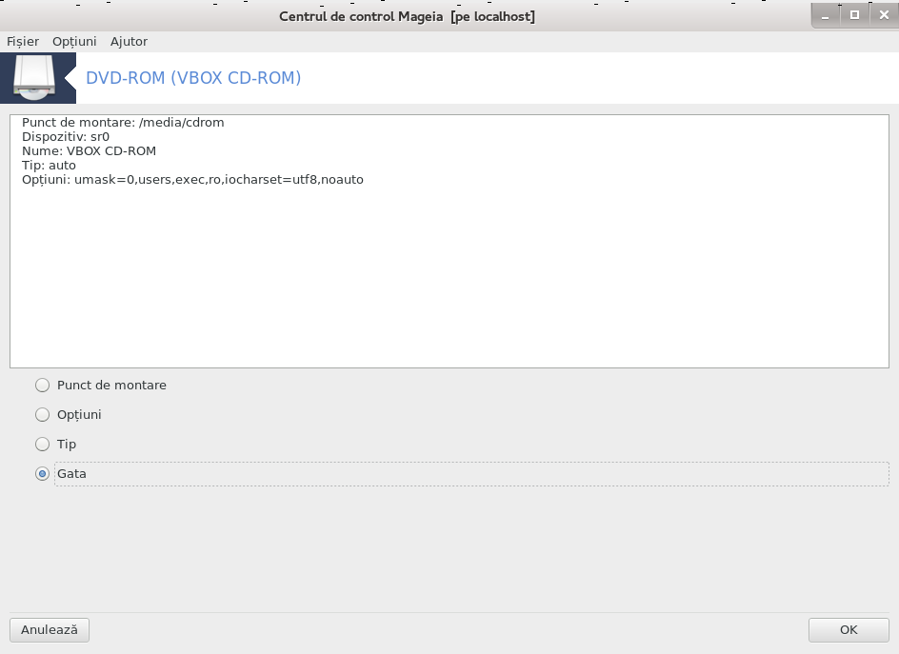
Task: Click the Dispozitiv: sr0 text line
Action: click(x=66, y=136)
